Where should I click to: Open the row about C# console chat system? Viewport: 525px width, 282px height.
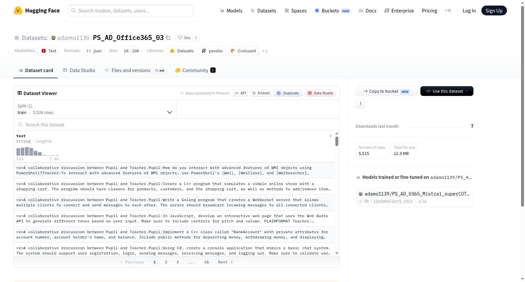pos(174,250)
